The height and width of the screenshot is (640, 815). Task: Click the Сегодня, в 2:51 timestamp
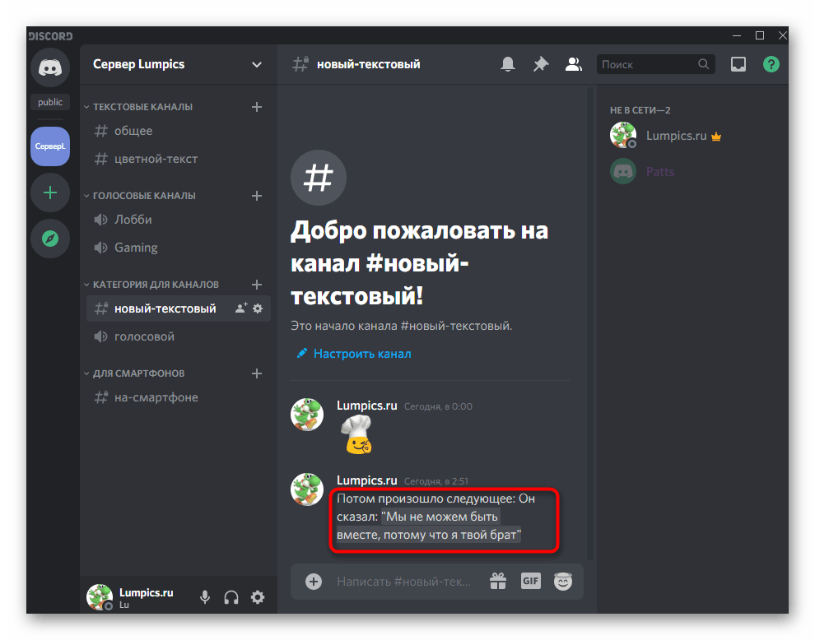(x=436, y=481)
